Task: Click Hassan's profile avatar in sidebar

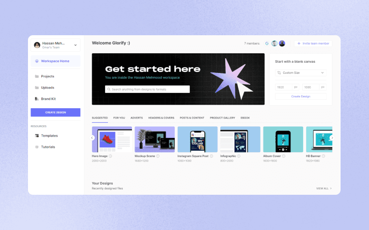Action: [37, 45]
